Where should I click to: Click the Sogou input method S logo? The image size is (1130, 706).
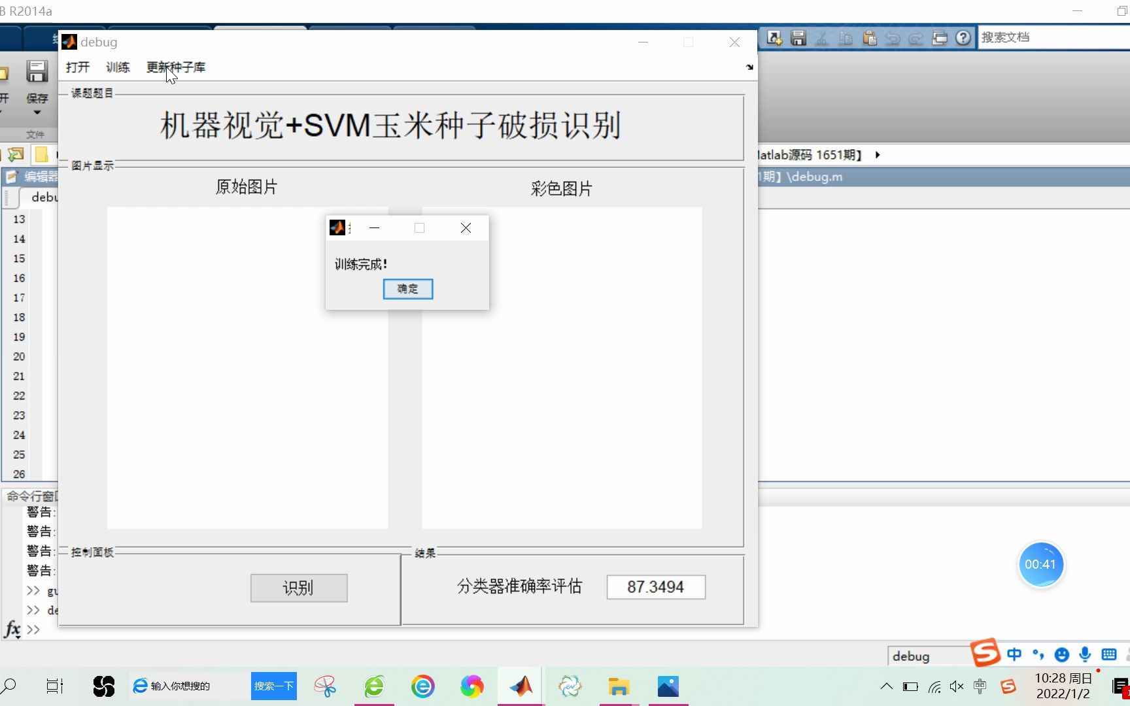985,652
